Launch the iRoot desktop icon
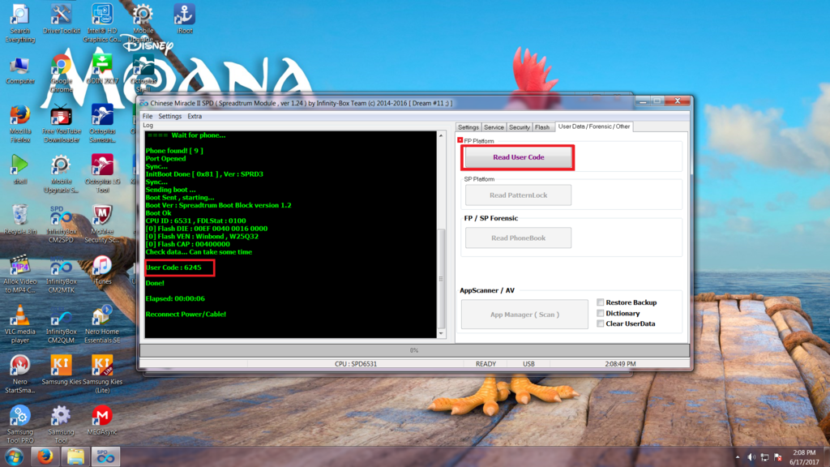The image size is (830, 467). pos(184,15)
